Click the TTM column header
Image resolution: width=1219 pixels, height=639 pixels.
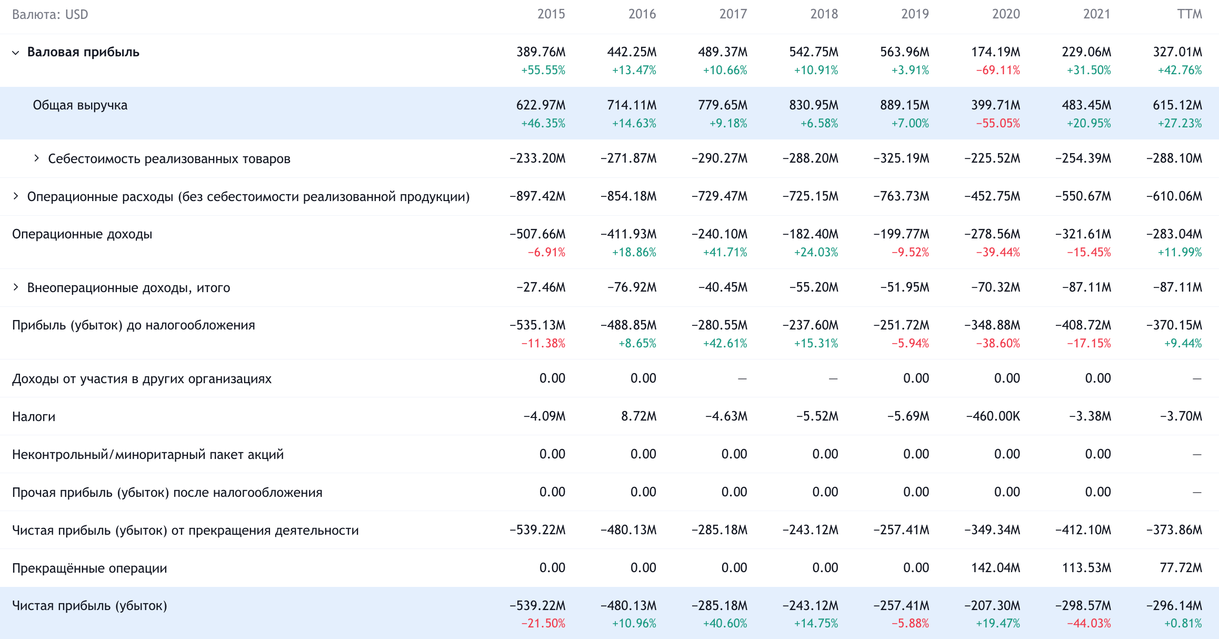coord(1190,14)
